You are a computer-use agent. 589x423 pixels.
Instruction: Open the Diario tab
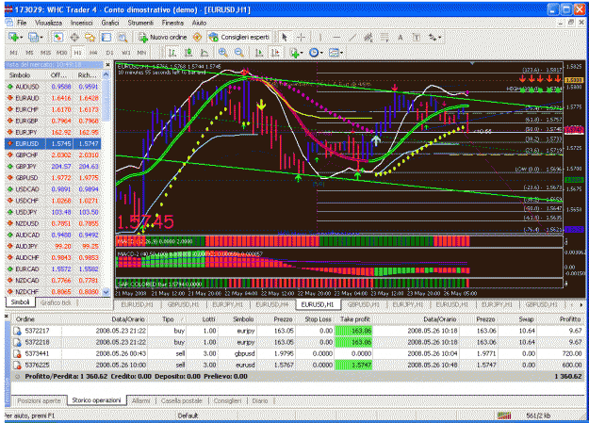tap(260, 400)
